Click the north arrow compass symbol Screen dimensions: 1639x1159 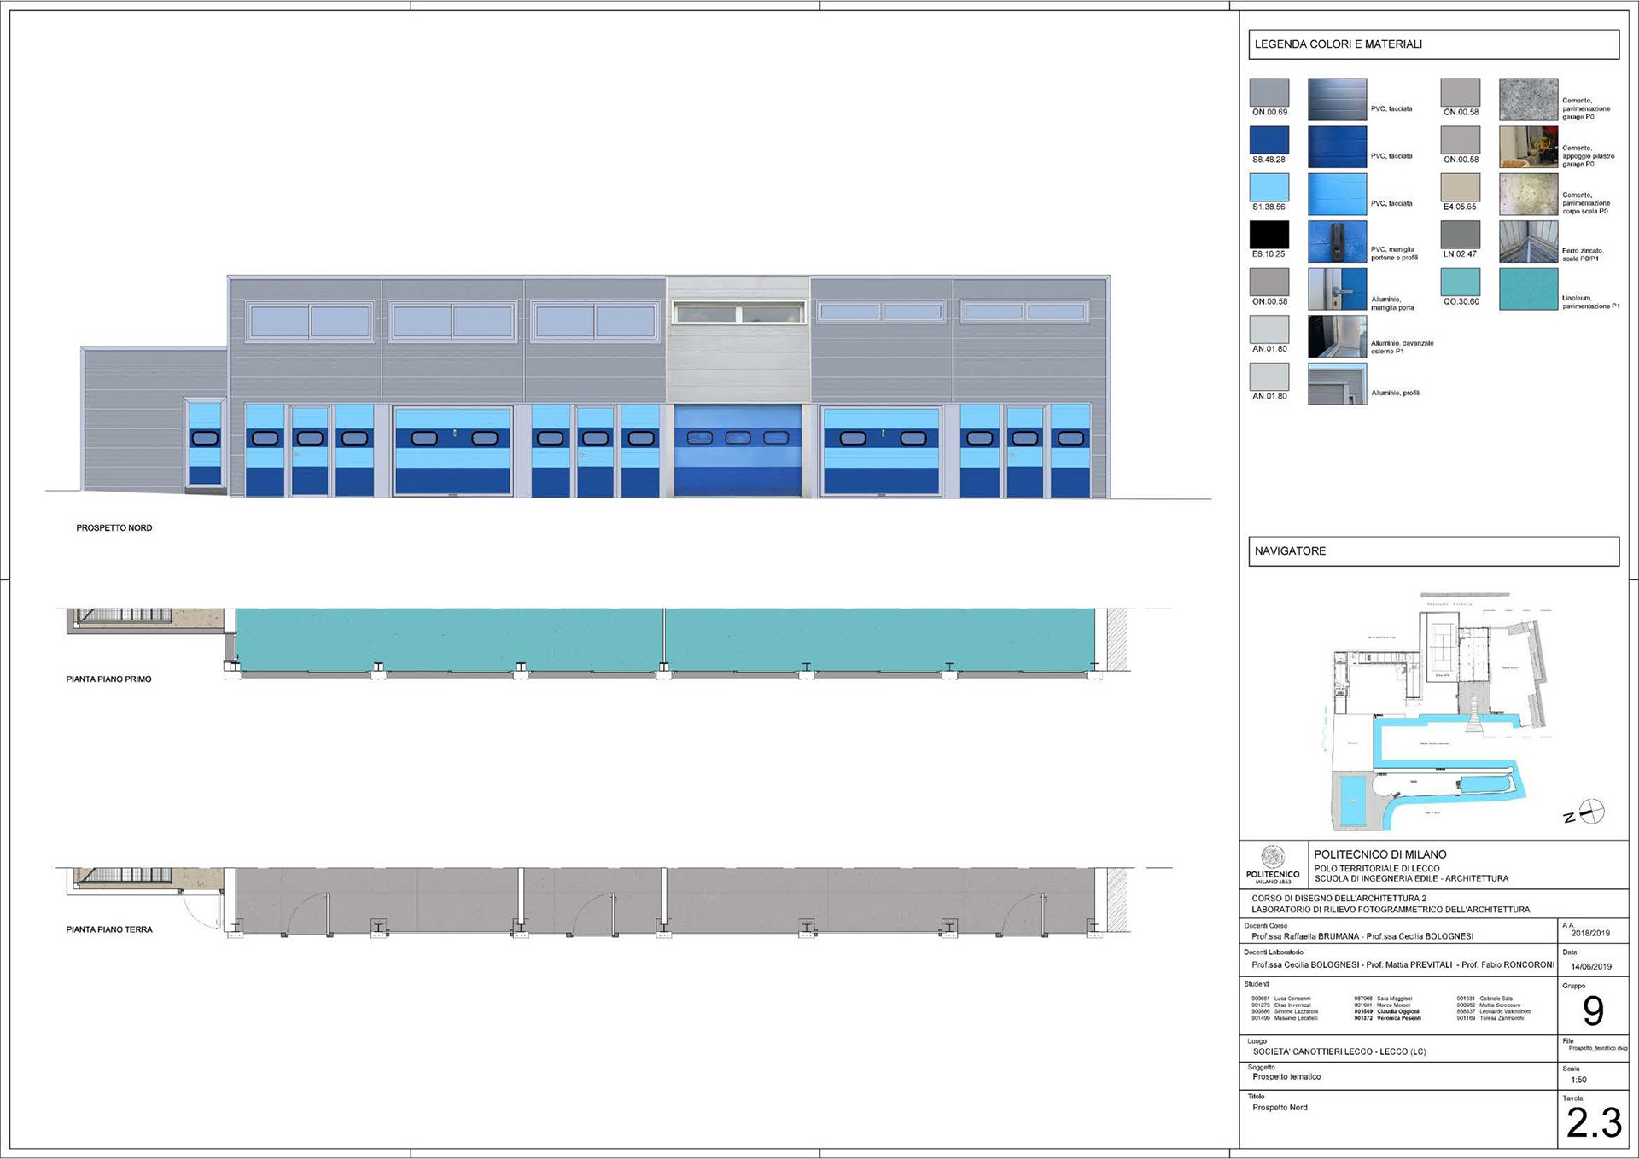click(1591, 812)
